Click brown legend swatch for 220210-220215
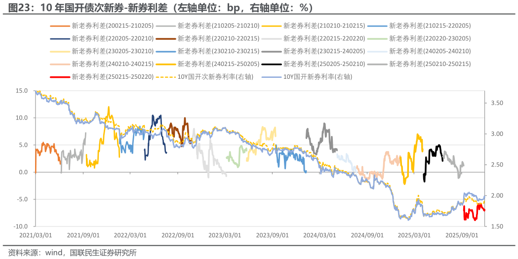Image resolution: width=518 pixels, height=259 pixels. pos(165,38)
